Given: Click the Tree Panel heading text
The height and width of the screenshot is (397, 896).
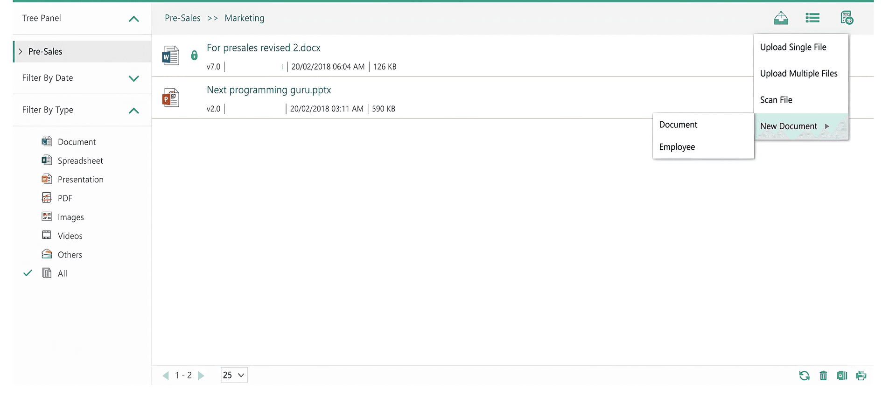Looking at the screenshot, I should [42, 18].
